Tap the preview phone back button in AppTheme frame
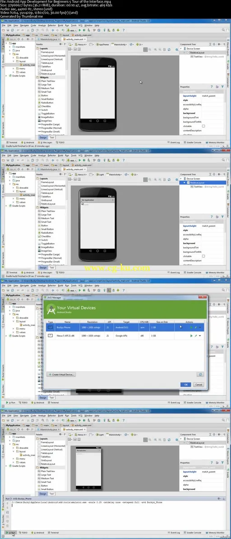231x539 pixels. (90, 121)
